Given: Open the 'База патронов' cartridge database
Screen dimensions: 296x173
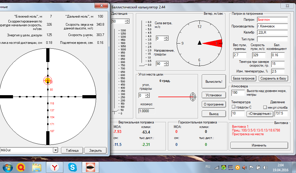Looking at the screenshot, I should click(x=244, y=78).
